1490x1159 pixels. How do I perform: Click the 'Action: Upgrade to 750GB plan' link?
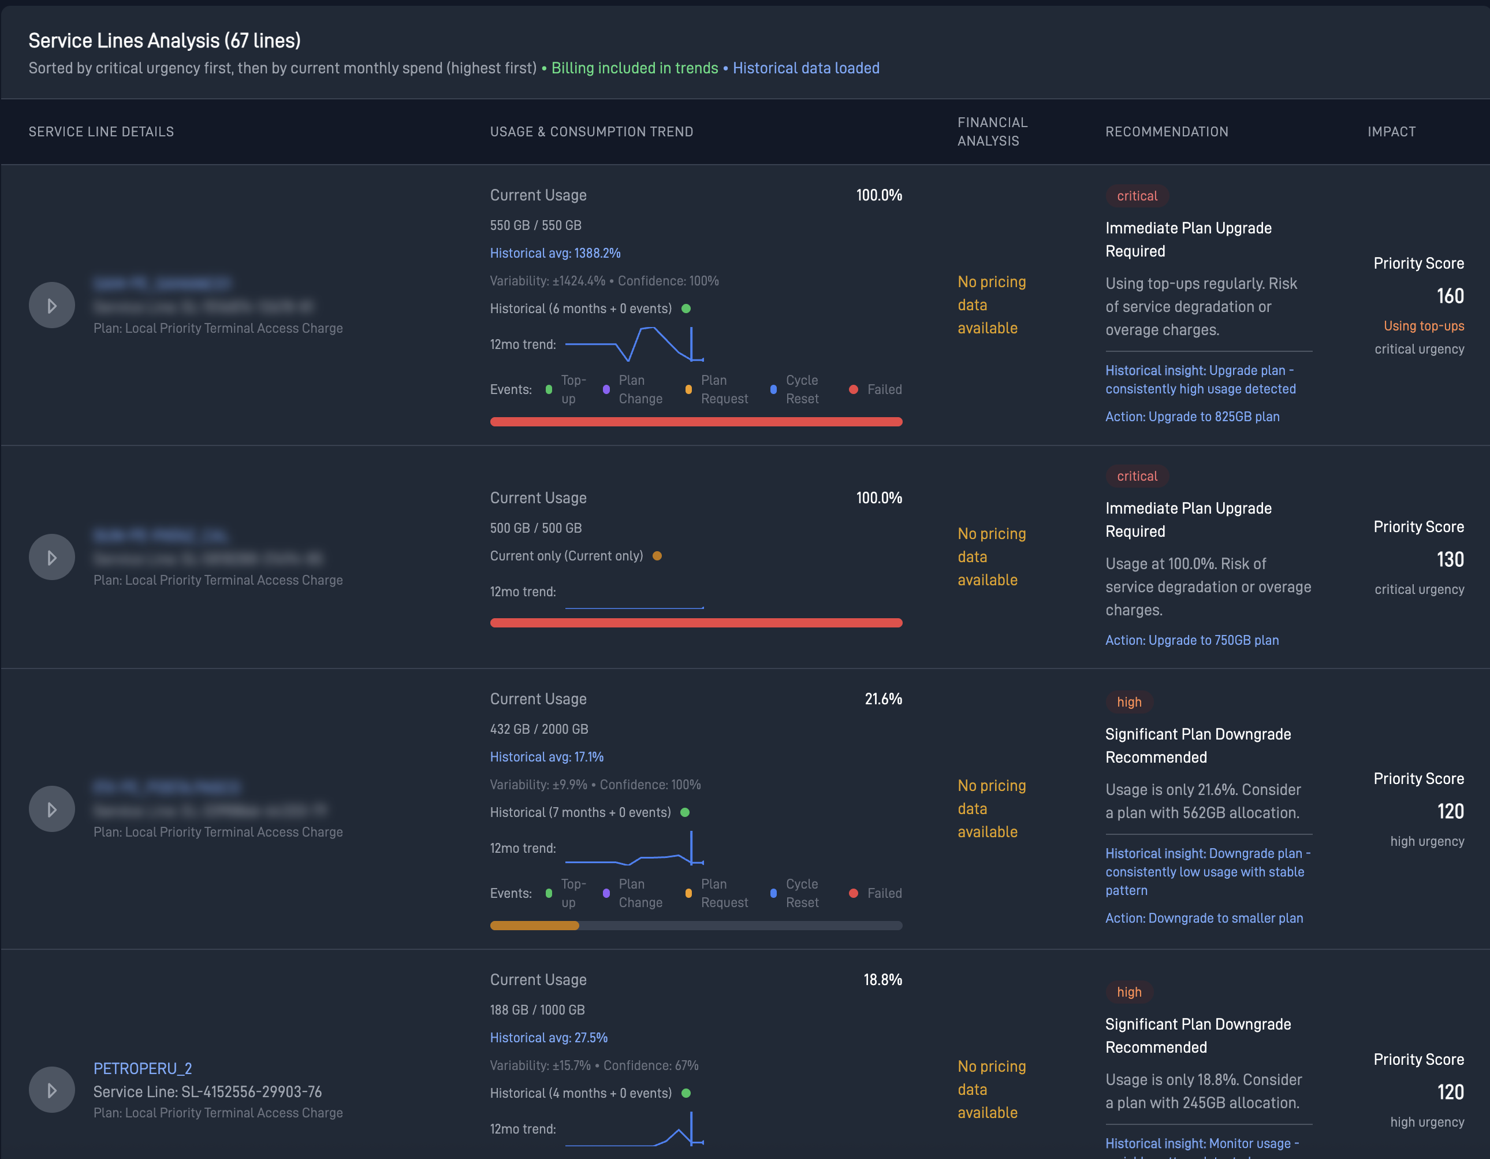(x=1192, y=640)
